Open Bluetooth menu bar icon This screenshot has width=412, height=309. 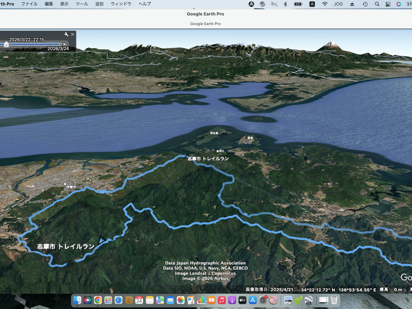click(x=284, y=4)
